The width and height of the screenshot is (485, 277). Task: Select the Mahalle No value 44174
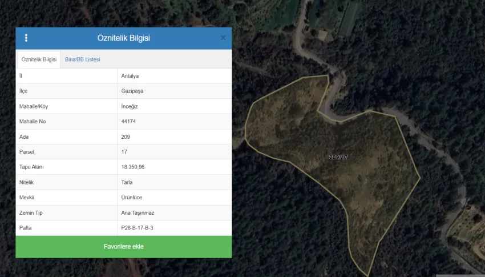128,122
